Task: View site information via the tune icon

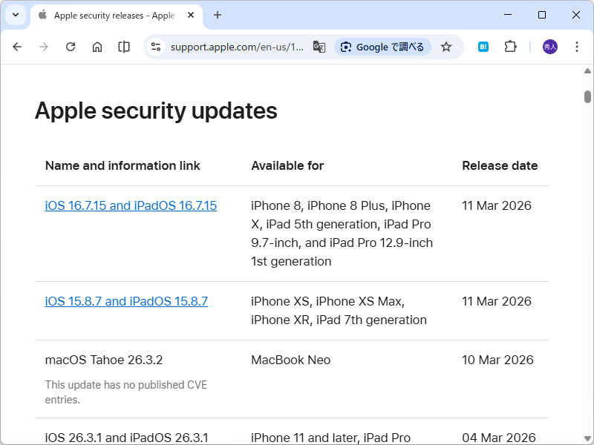Action: [x=155, y=46]
